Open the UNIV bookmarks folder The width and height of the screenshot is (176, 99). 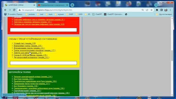coord(79,14)
